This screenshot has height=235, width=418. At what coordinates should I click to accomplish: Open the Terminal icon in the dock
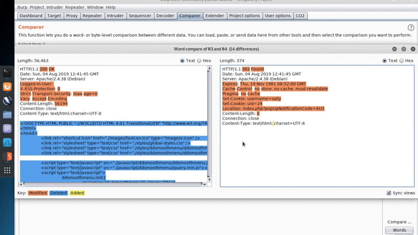[x=7, y=72]
